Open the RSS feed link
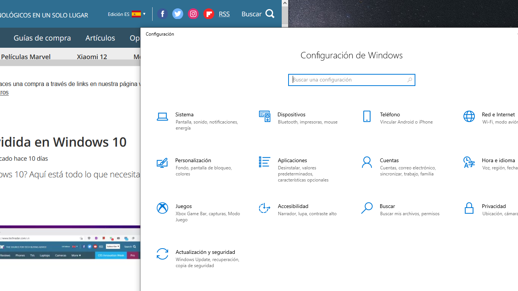The image size is (518, 291). 224,14
